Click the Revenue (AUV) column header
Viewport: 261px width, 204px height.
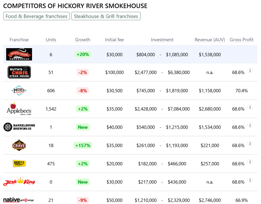(210, 40)
